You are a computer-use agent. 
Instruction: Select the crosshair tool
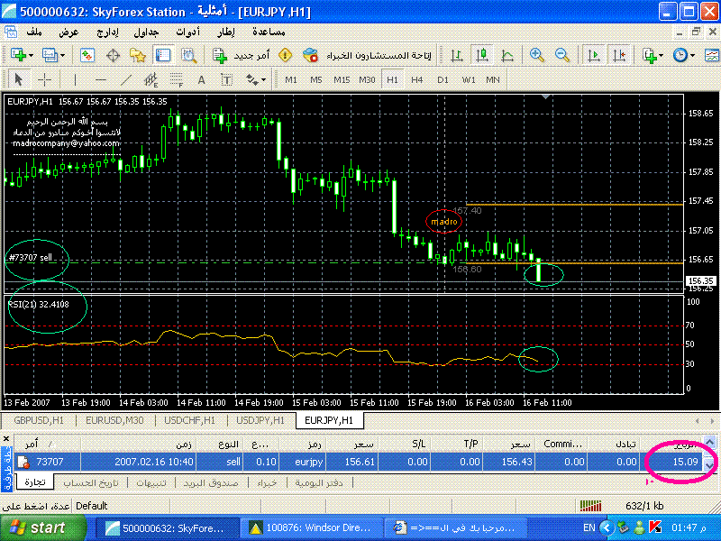point(44,79)
